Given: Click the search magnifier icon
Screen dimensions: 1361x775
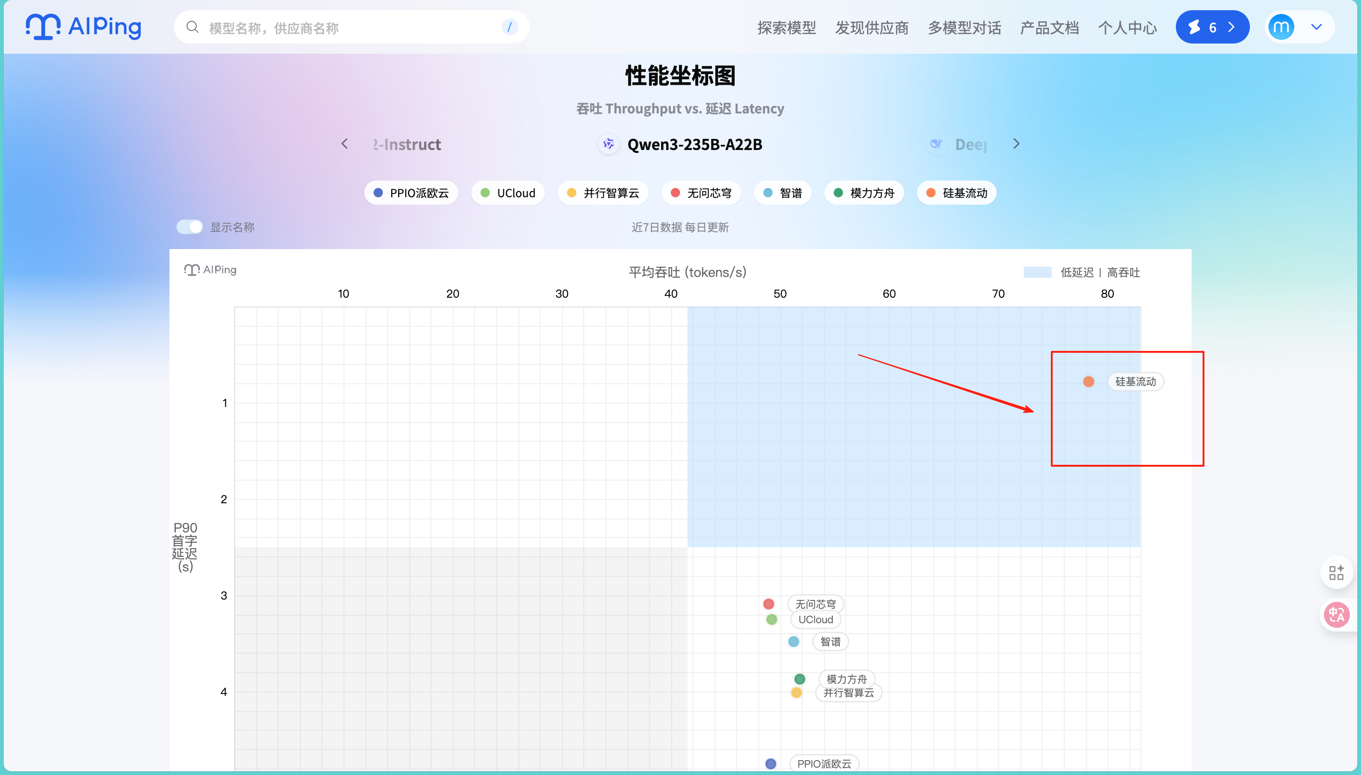Looking at the screenshot, I should point(193,27).
